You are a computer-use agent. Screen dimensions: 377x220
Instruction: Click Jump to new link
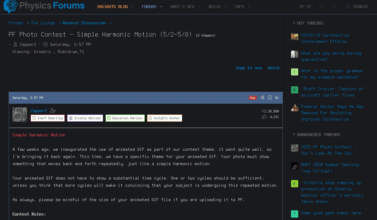coord(248,68)
